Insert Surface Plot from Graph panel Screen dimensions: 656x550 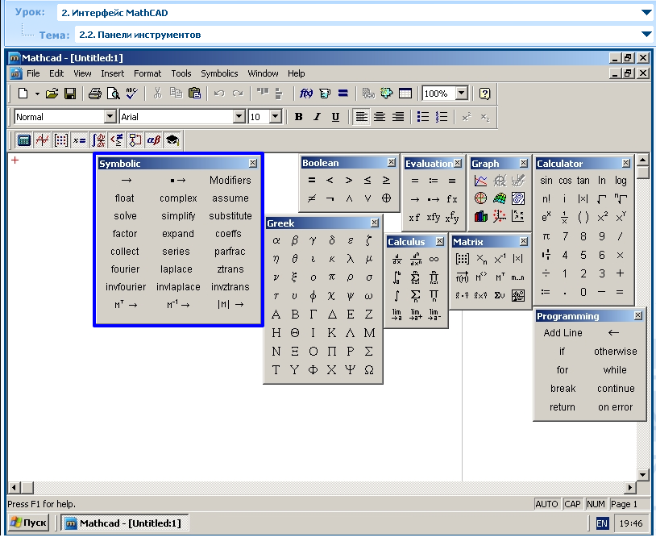click(x=500, y=198)
